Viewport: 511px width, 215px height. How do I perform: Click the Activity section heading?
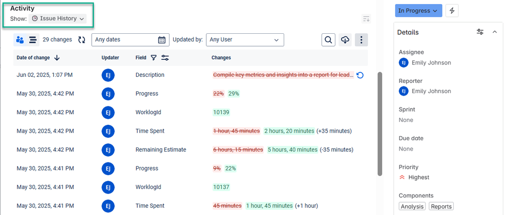(x=22, y=9)
